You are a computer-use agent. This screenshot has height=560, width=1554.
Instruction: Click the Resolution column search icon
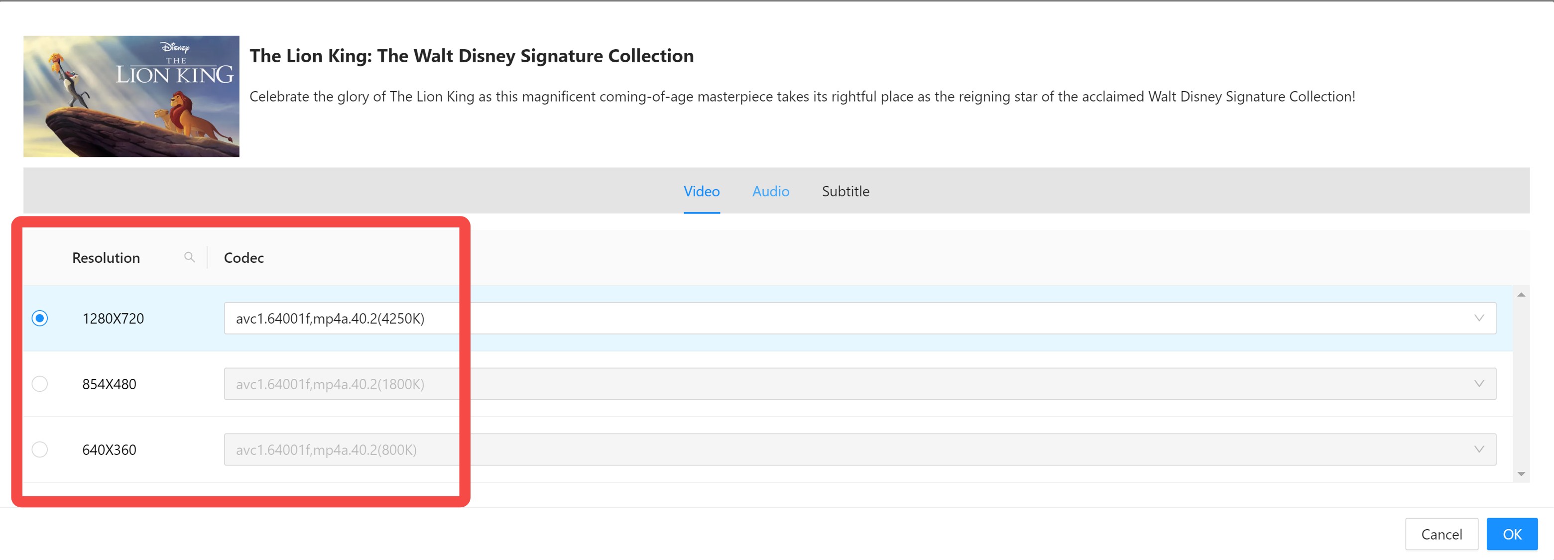(x=189, y=257)
